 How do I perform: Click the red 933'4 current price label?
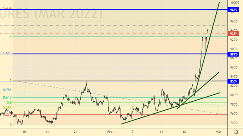coord(233,34)
